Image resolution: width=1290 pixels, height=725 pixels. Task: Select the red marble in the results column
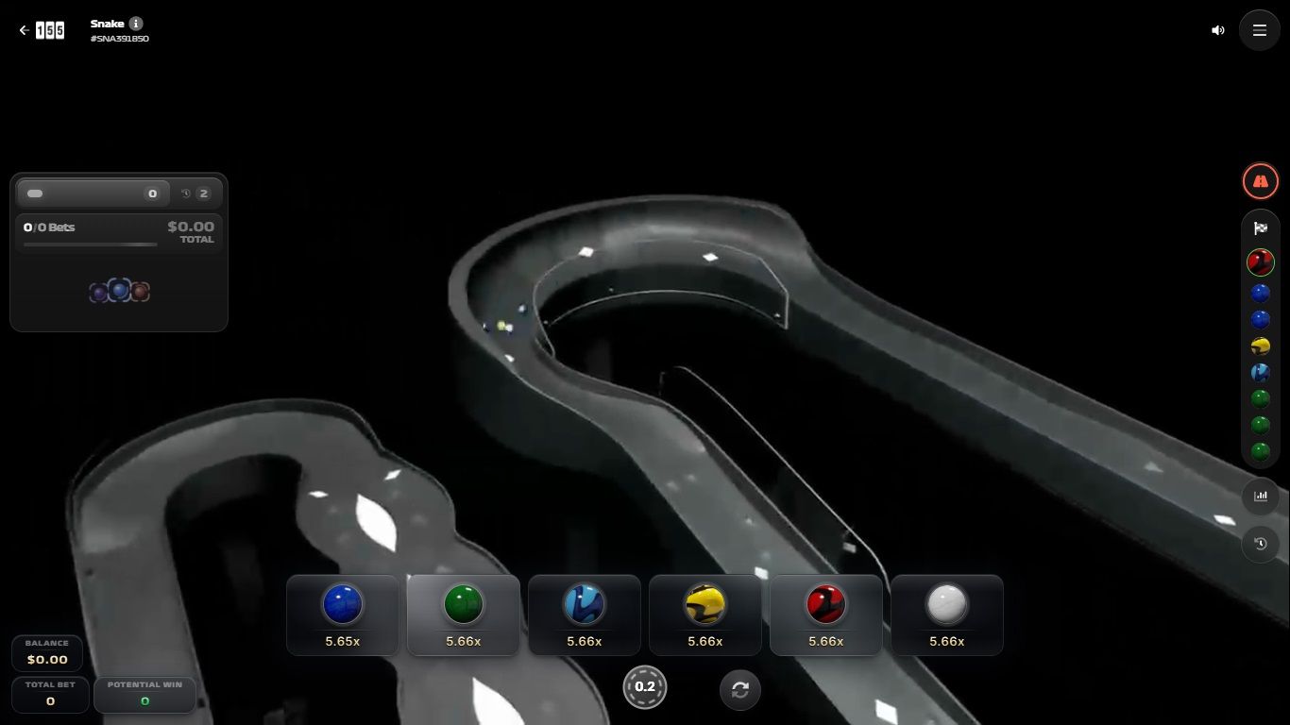pos(1261,261)
